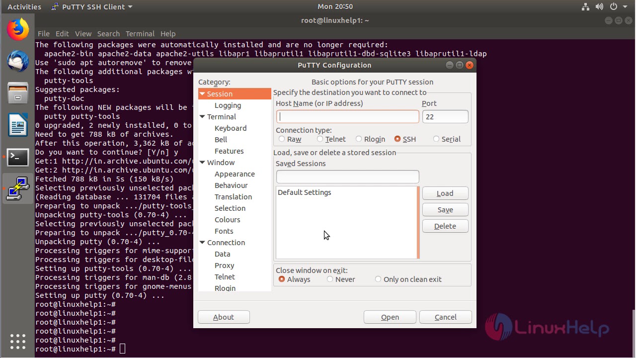Open terminal Help menu
This screenshot has height=358, width=636.
point(168,34)
